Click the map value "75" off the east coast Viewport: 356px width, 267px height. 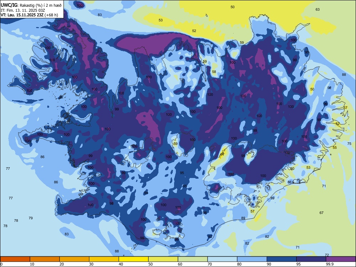tap(349, 143)
